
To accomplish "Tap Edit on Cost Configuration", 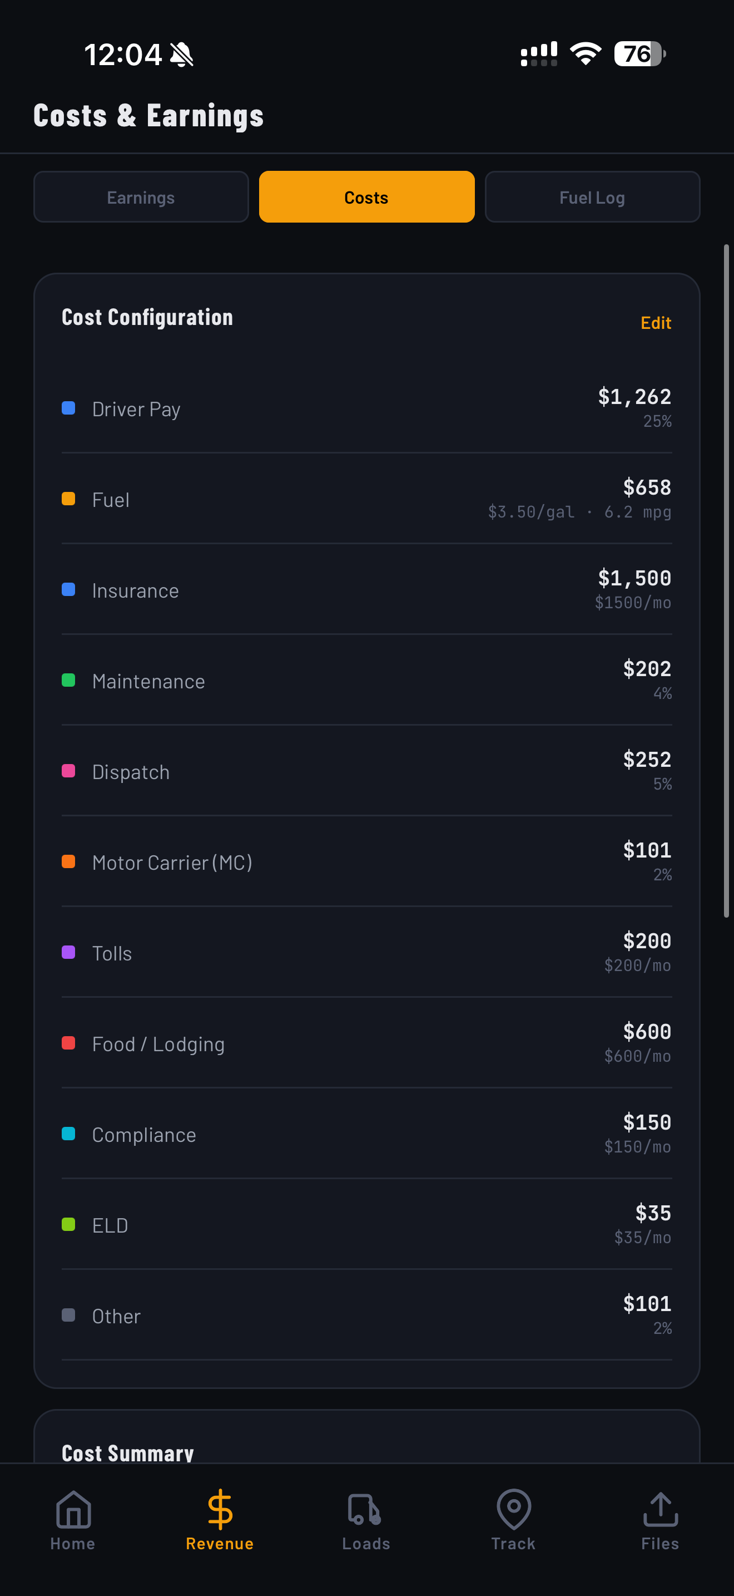I will coord(656,323).
